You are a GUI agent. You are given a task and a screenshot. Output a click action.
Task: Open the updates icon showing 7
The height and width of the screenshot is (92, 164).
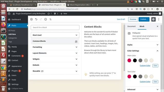(x=49, y=14)
